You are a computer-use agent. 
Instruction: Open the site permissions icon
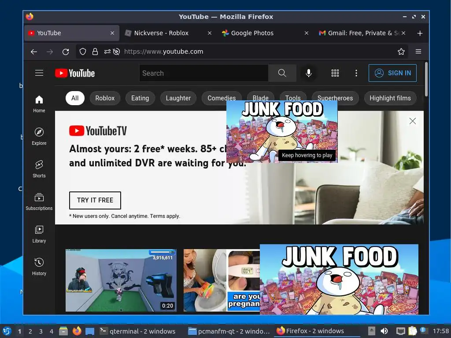coord(107,52)
